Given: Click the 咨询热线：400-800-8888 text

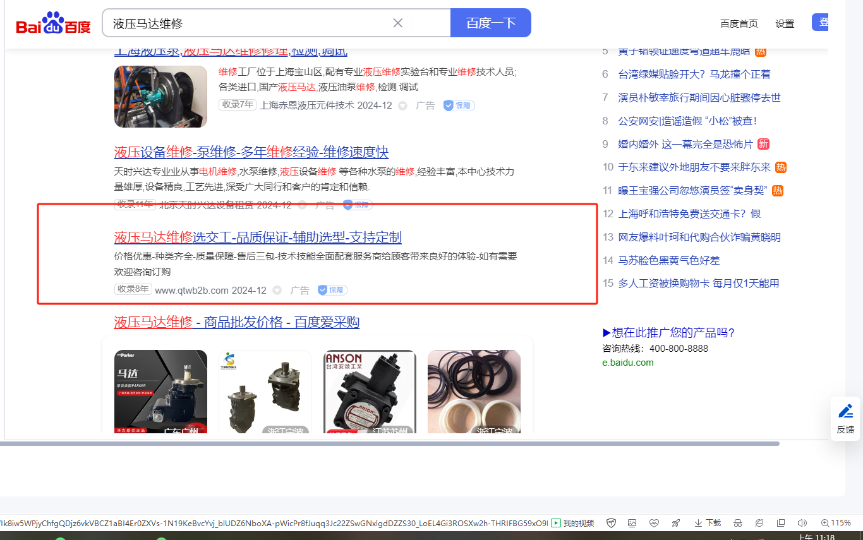Looking at the screenshot, I should (655, 349).
